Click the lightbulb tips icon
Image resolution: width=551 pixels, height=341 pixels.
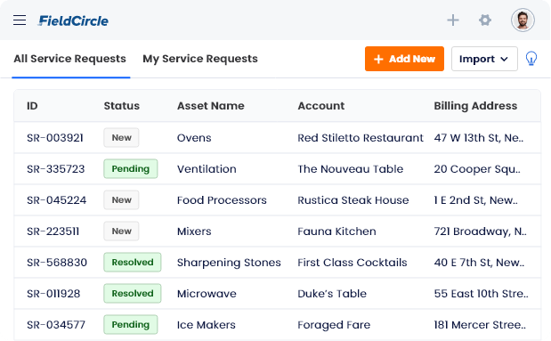(531, 59)
